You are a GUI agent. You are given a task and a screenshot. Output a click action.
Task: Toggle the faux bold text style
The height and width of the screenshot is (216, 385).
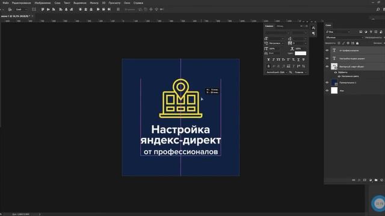(x=268, y=59)
